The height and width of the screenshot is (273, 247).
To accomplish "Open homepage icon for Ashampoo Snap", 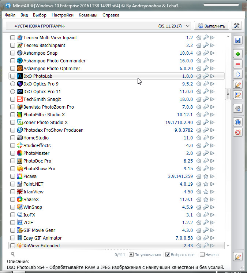I will [199, 53].
